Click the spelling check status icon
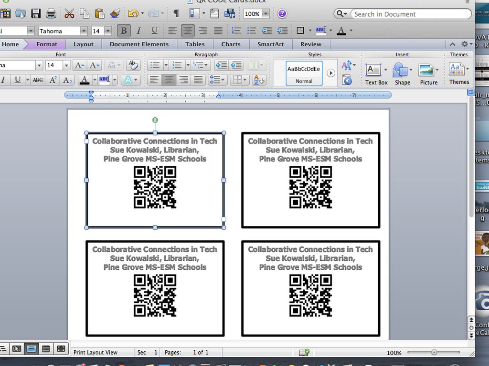This screenshot has height=366, width=489. click(x=304, y=352)
